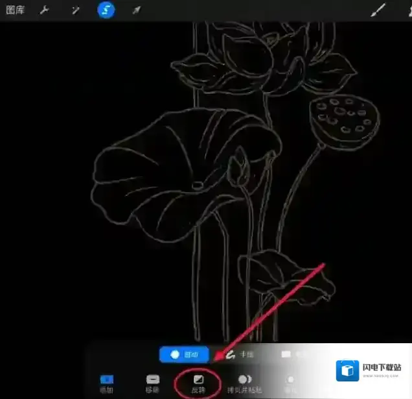Toggle the blue Selection S tool
The height and width of the screenshot is (399, 412).
point(106,10)
